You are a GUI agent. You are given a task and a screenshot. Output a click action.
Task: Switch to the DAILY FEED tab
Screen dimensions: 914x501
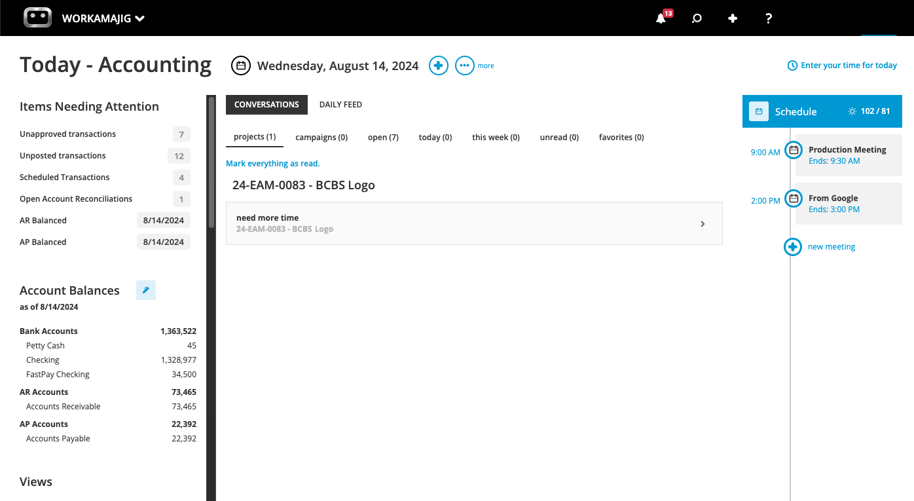point(340,104)
